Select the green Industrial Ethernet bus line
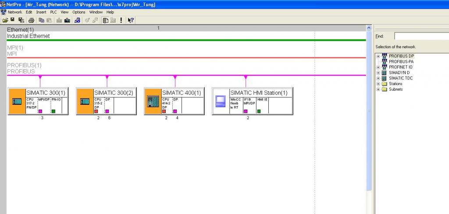Viewport: 449px width, 214px height. [x=186, y=40]
